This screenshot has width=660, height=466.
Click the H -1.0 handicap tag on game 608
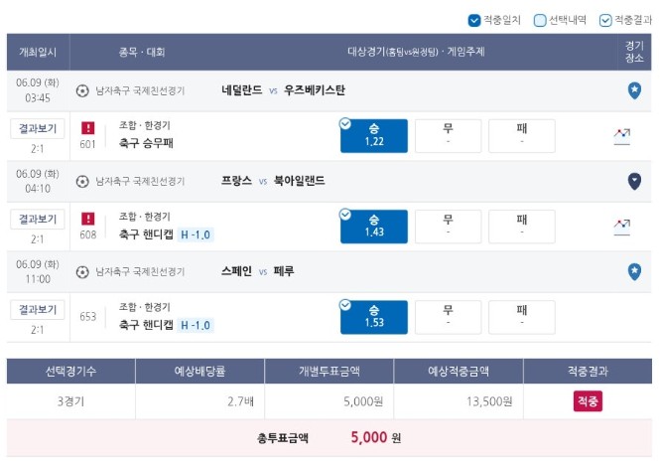click(196, 234)
